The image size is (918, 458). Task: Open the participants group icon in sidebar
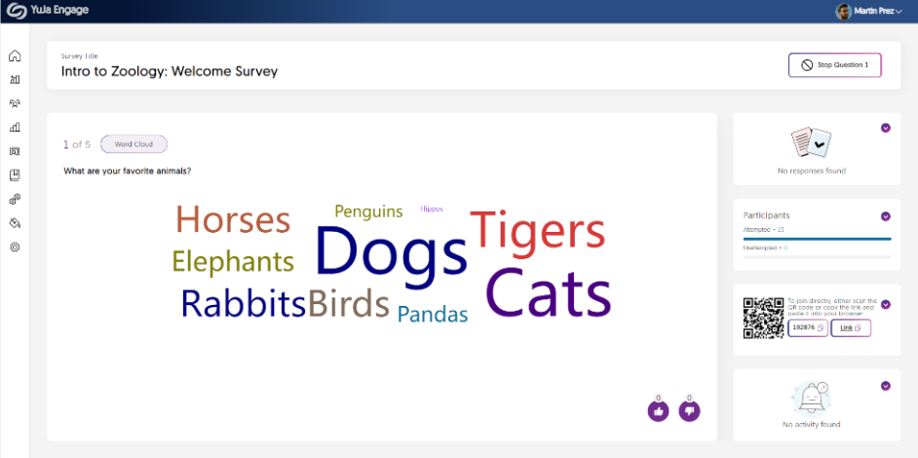point(15,103)
